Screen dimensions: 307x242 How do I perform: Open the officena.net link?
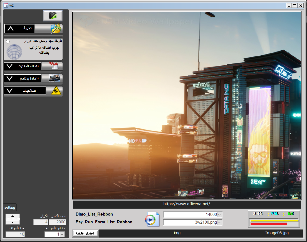tap(187, 204)
